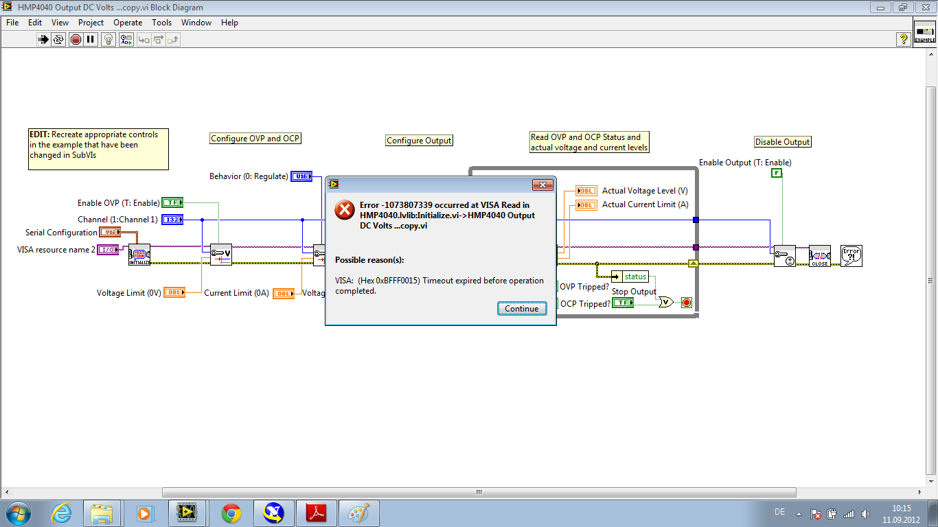This screenshot has width=938, height=527.
Task: Open the File menu
Action: 12,23
